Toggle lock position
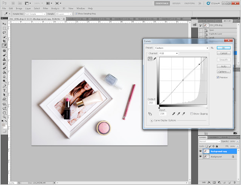 [x=214, y=146]
